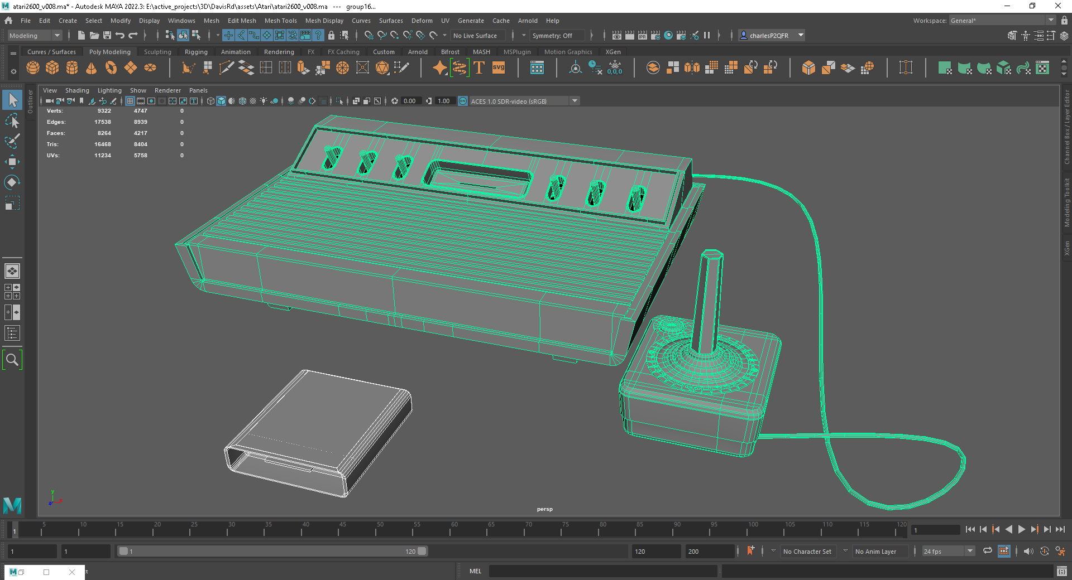This screenshot has width=1072, height=580.
Task: Click the Symmetry: Off button
Action: (552, 36)
